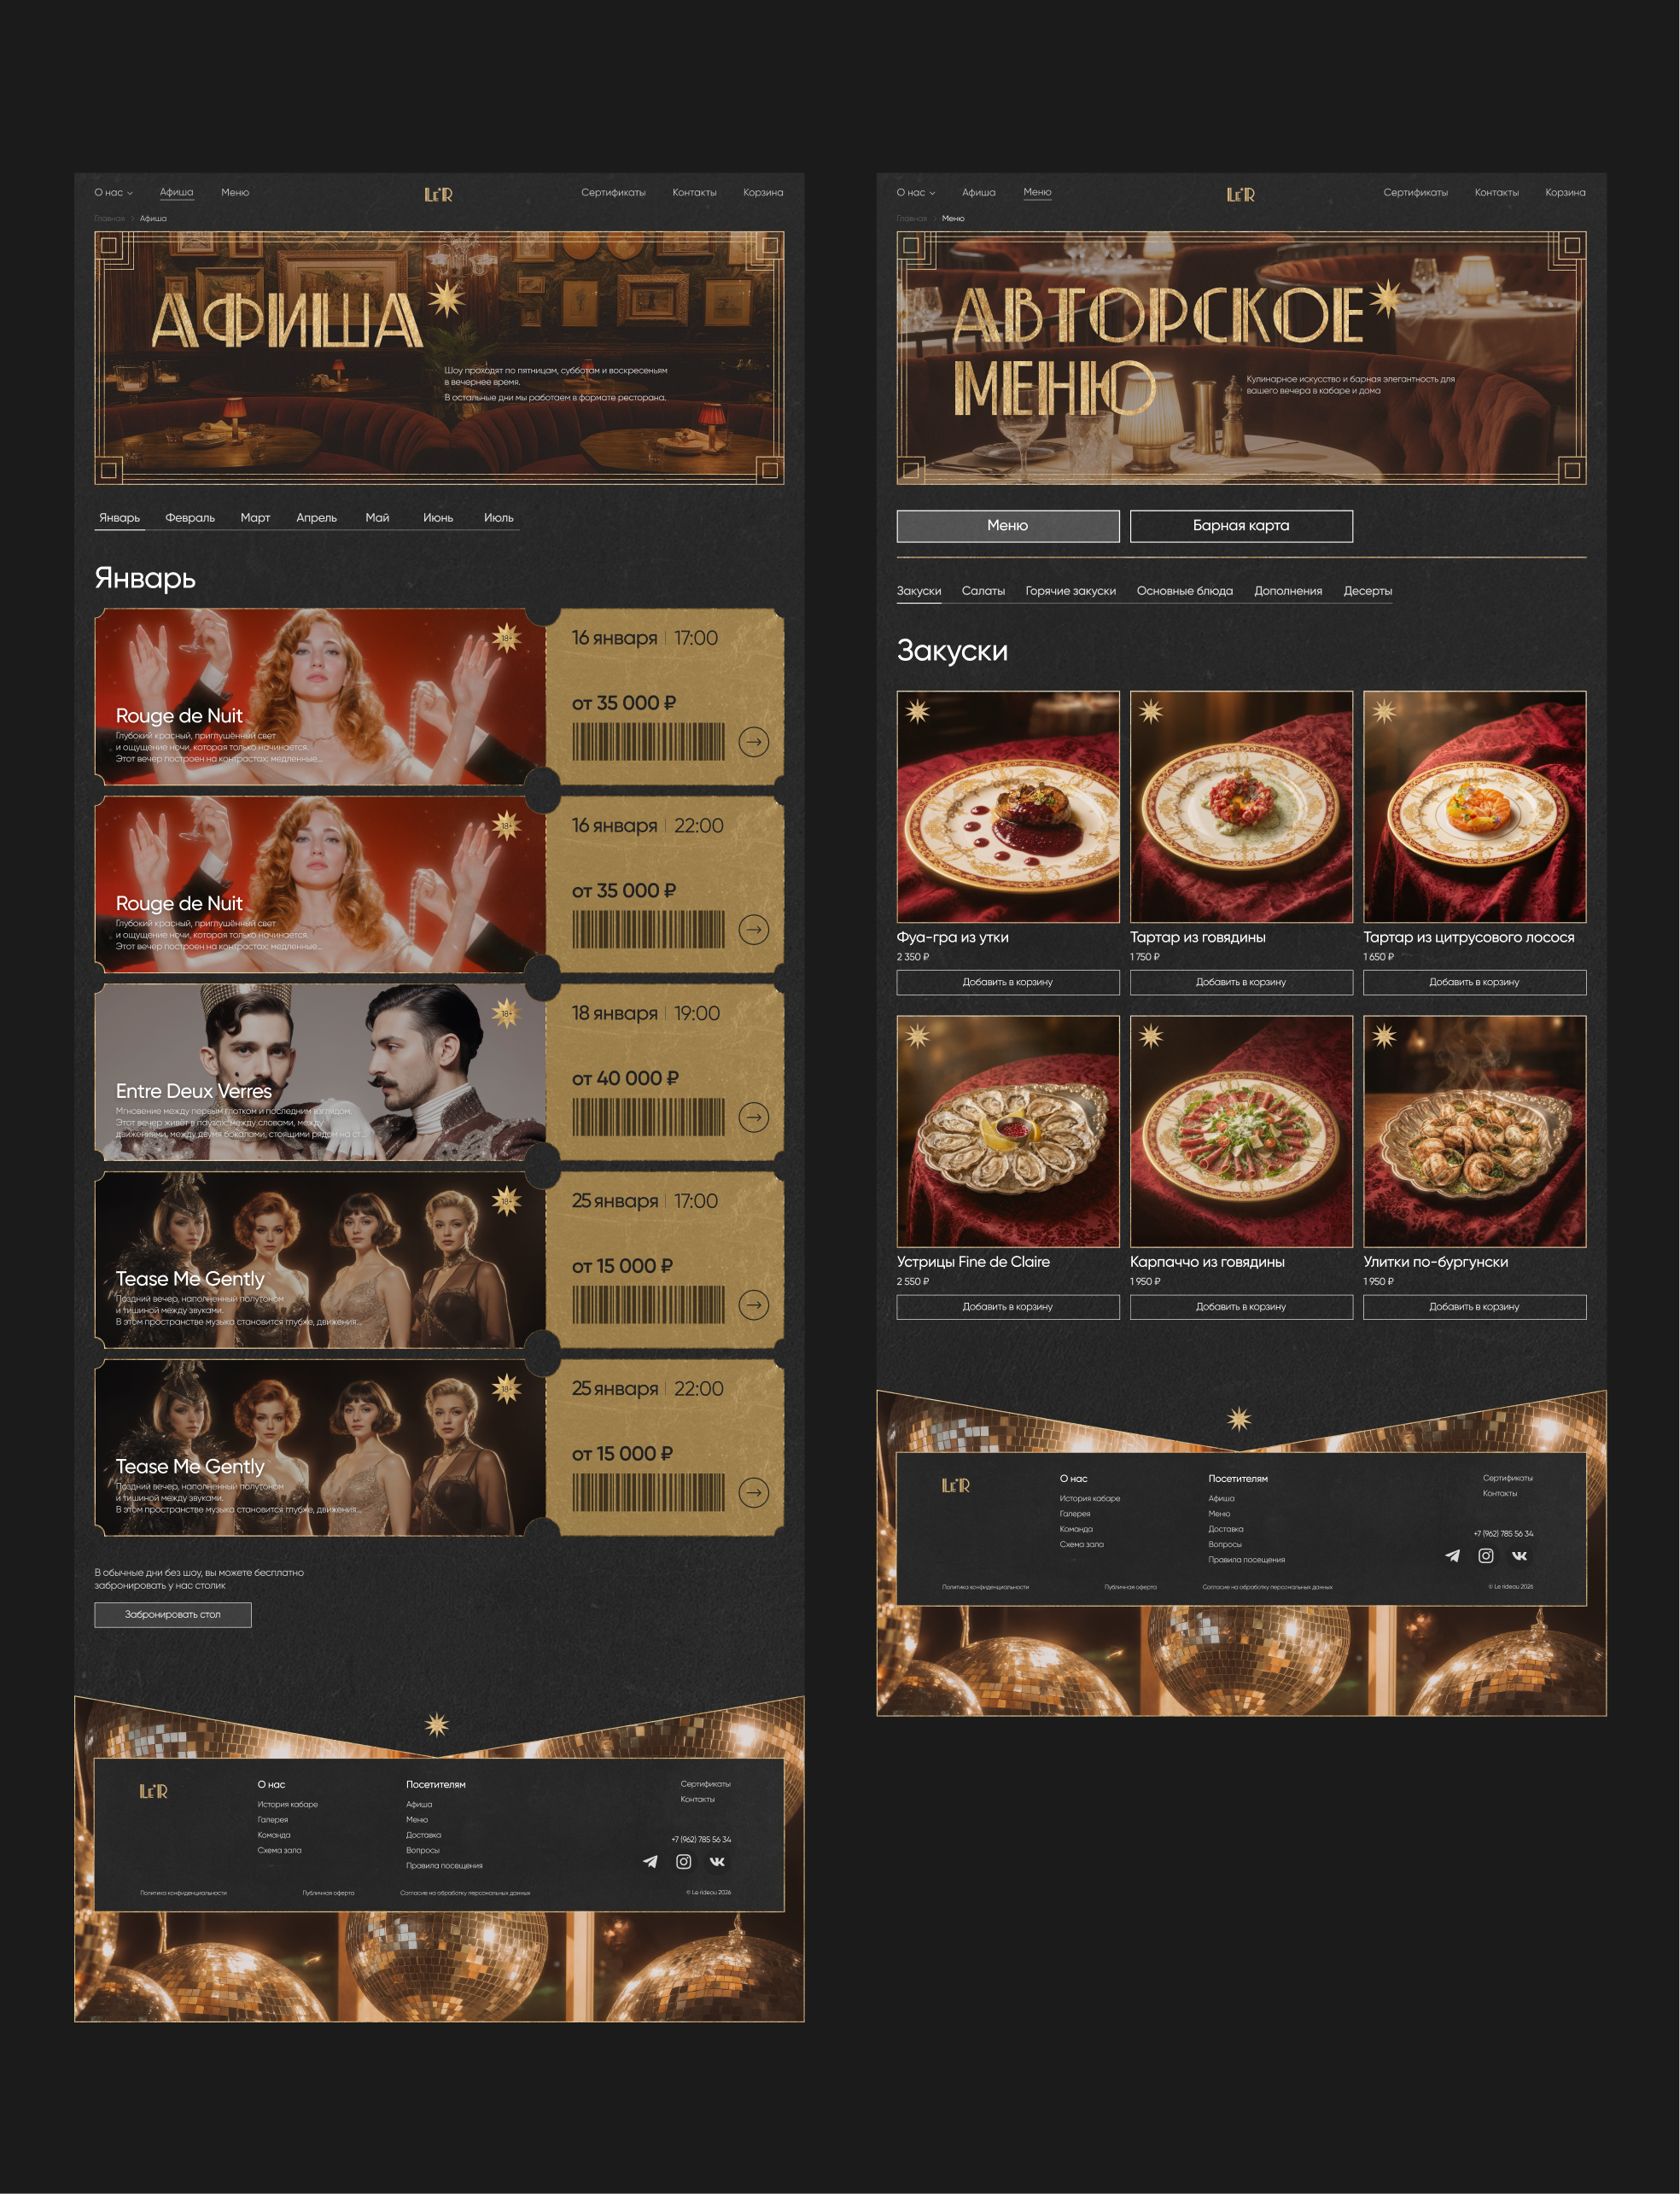Click Афиша nav link on Меню page
This screenshot has height=2194, width=1680.
coord(978,193)
